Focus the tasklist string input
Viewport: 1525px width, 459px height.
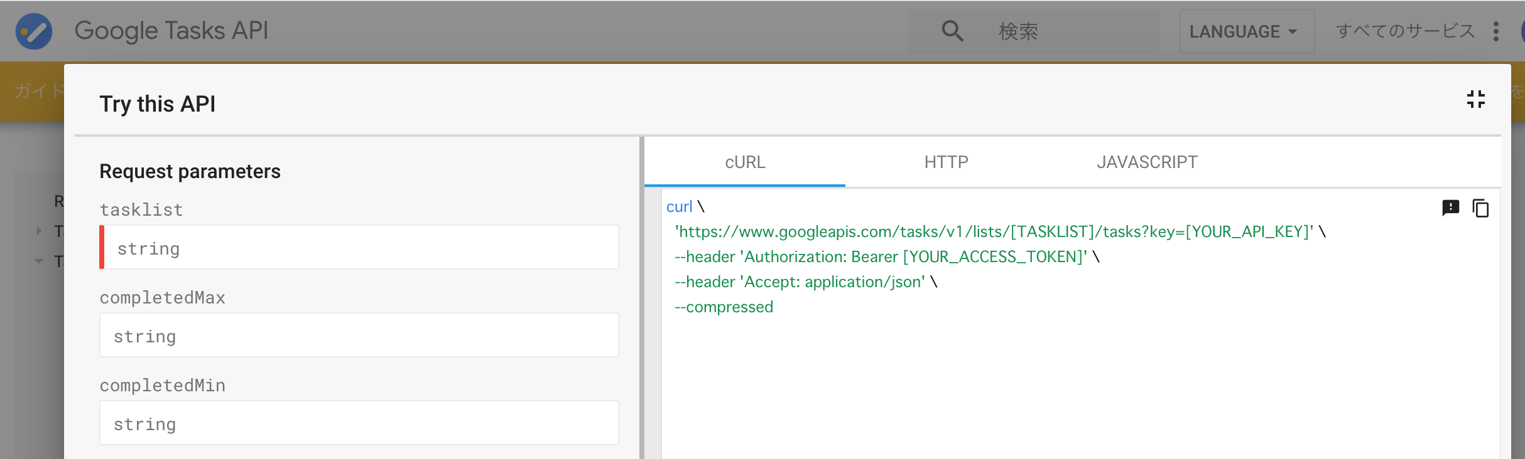tap(361, 248)
